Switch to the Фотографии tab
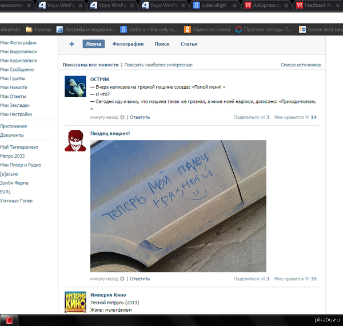 click(x=127, y=44)
